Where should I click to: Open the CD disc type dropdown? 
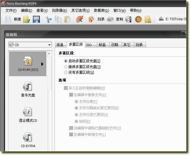[x=30, y=45]
